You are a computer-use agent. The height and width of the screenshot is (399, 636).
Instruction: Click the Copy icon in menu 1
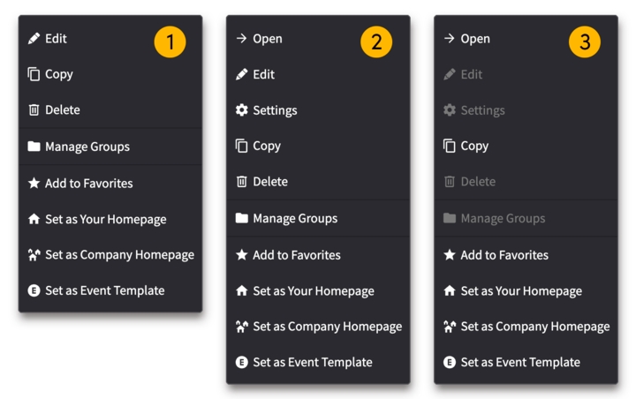34,74
